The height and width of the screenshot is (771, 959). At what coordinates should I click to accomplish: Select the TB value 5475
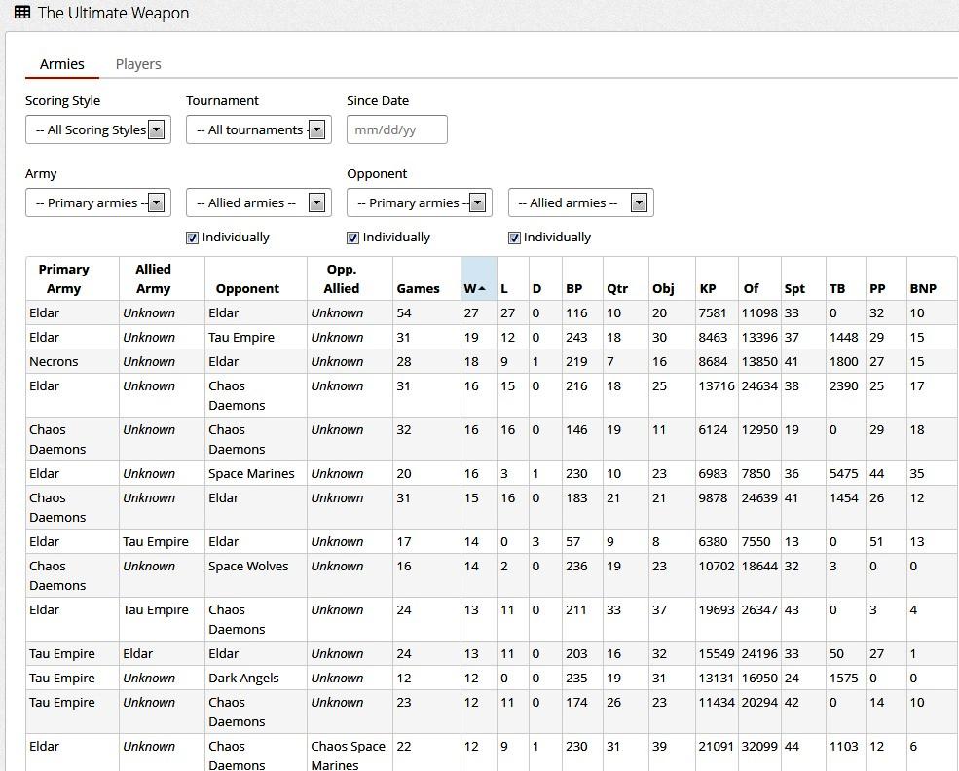(x=843, y=474)
